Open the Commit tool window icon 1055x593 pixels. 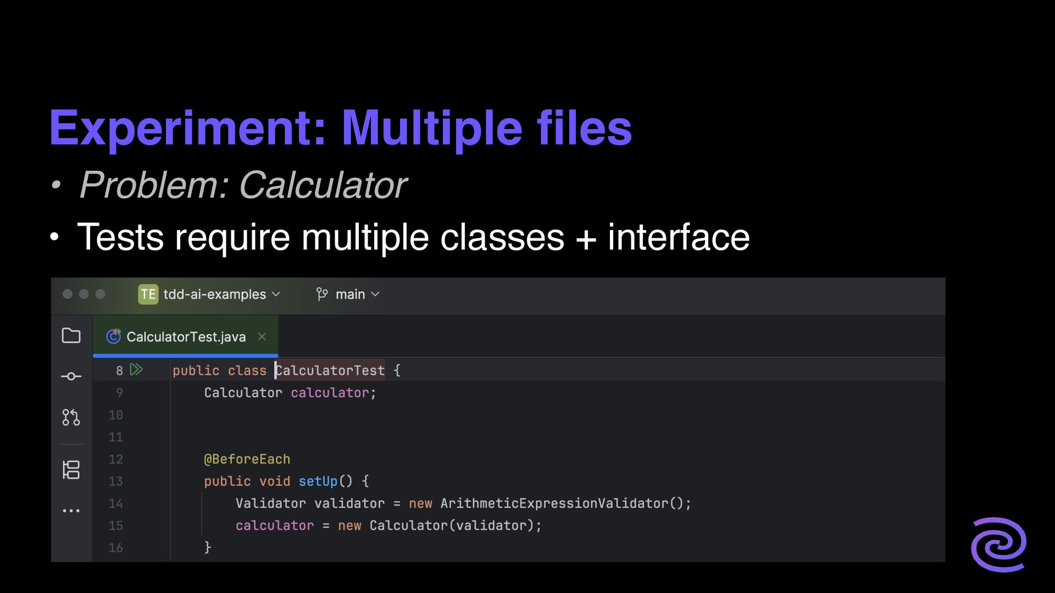(71, 376)
